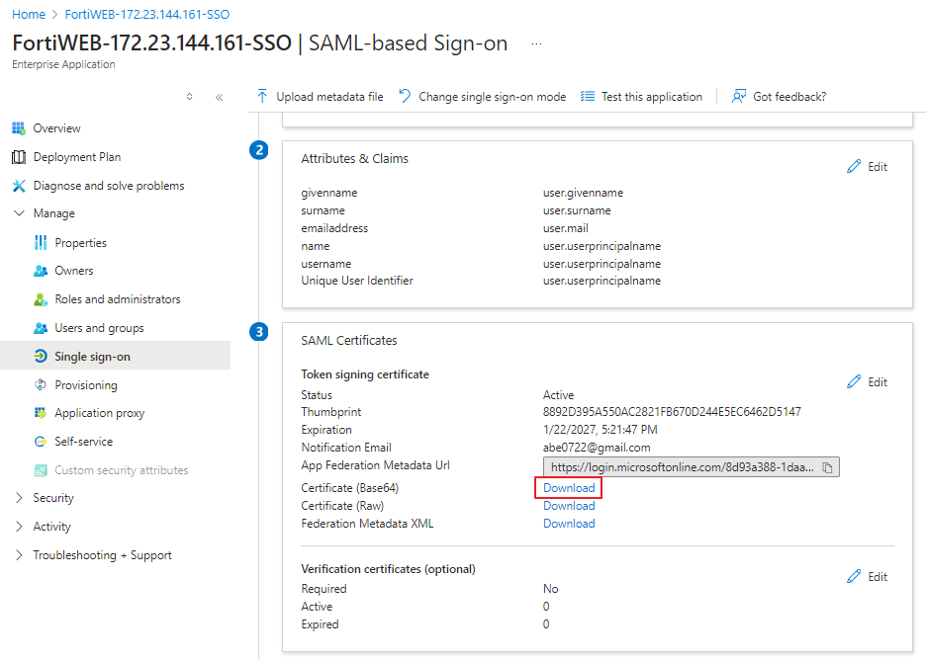Collapse the Manage section
Screen dimensions: 926x660
pos(19,213)
